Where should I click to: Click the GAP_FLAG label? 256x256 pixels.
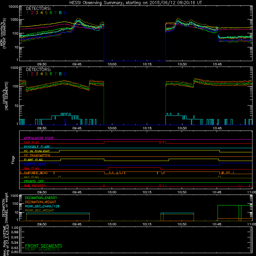[x=31, y=142]
